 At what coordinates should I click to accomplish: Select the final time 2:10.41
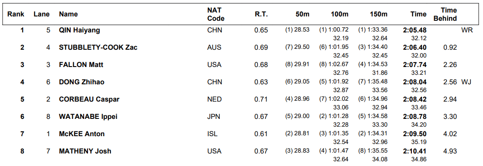[414, 151]
